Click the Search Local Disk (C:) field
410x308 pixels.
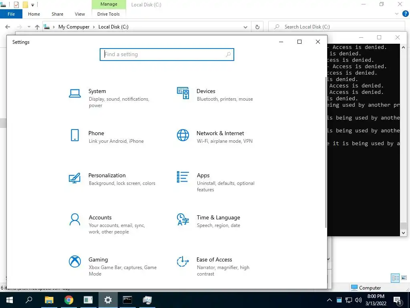point(337,27)
